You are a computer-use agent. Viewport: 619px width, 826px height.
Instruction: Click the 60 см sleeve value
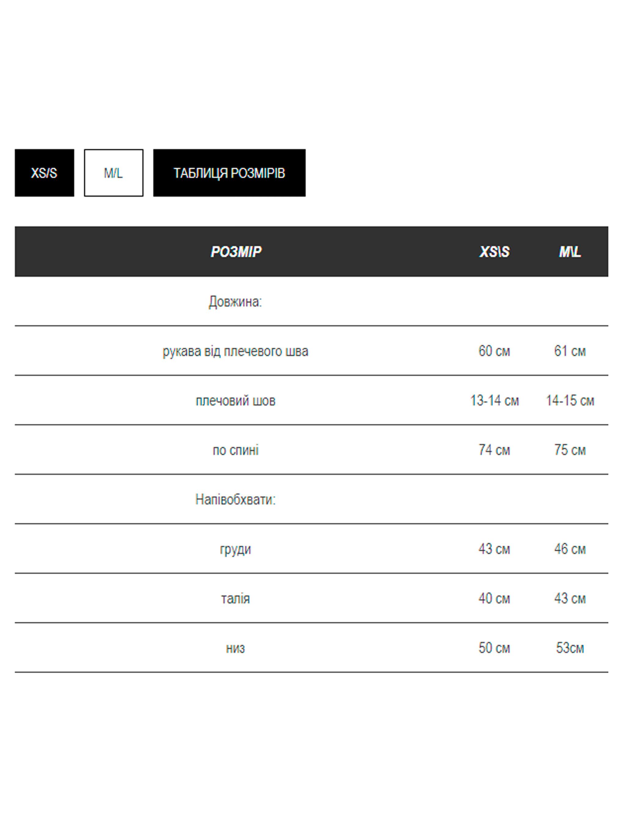(x=494, y=351)
